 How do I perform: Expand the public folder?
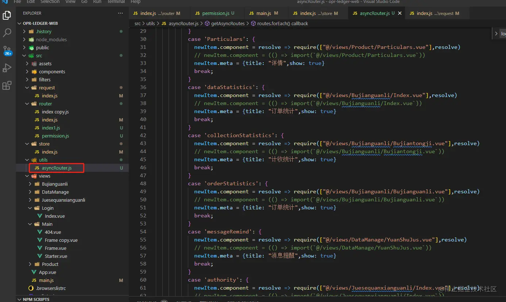tap(72, 47)
